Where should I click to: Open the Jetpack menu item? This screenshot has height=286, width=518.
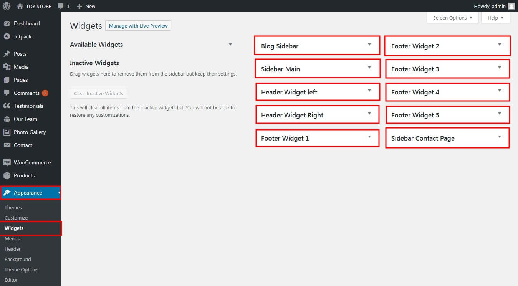tap(31, 36)
